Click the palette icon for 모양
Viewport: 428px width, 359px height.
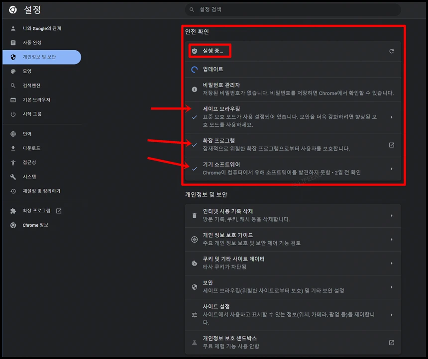pos(13,71)
